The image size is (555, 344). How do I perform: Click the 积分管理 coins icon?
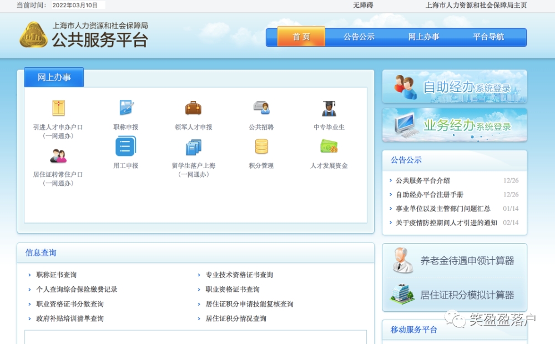261,146
